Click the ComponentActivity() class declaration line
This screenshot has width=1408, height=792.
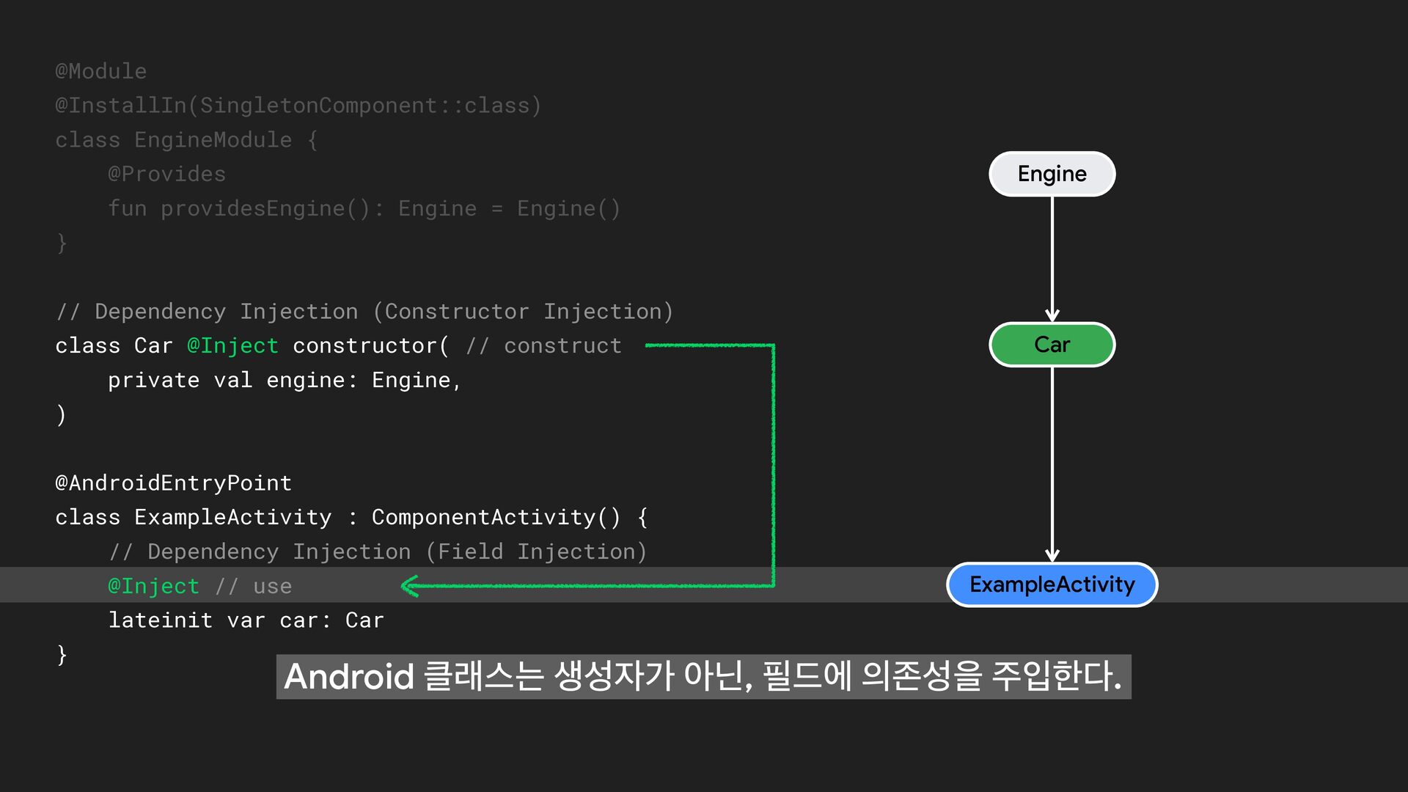tap(351, 517)
